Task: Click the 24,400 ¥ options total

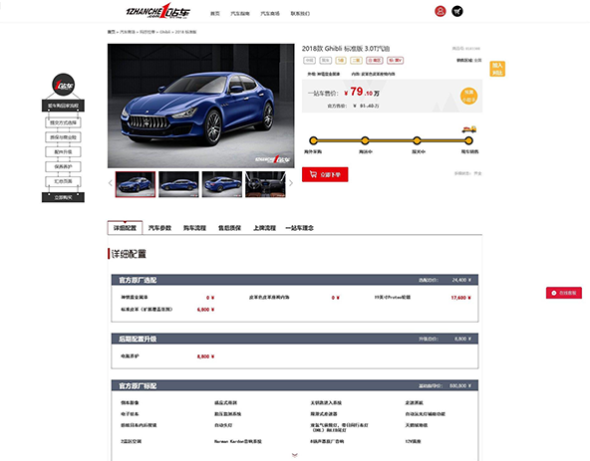Action: pos(461,280)
